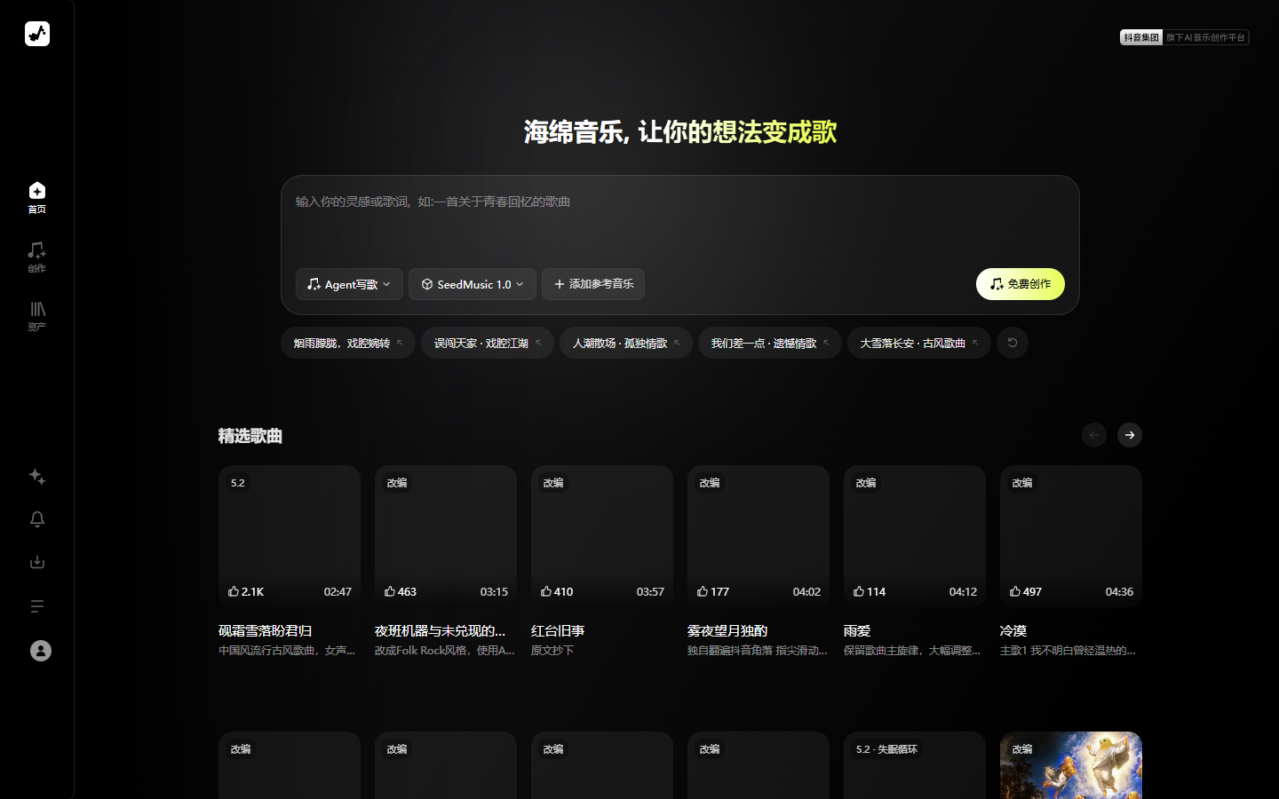
Task: Select the 误闯天家·戏腔江湖 suggestion chip
Action: tap(488, 343)
